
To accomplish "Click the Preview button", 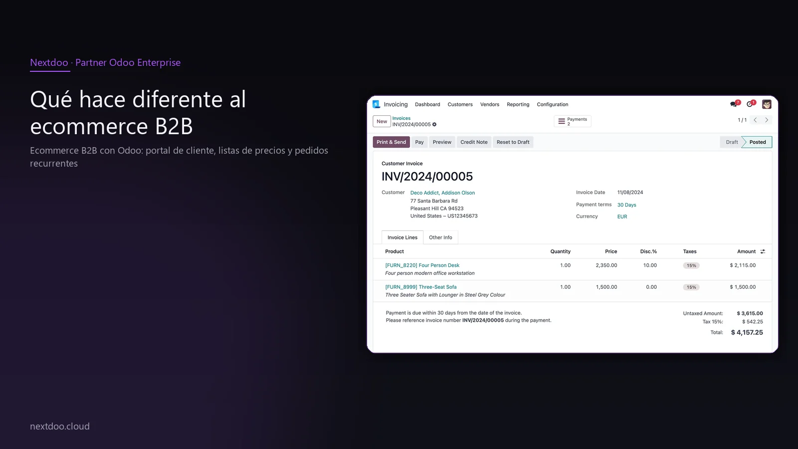I will [x=442, y=142].
